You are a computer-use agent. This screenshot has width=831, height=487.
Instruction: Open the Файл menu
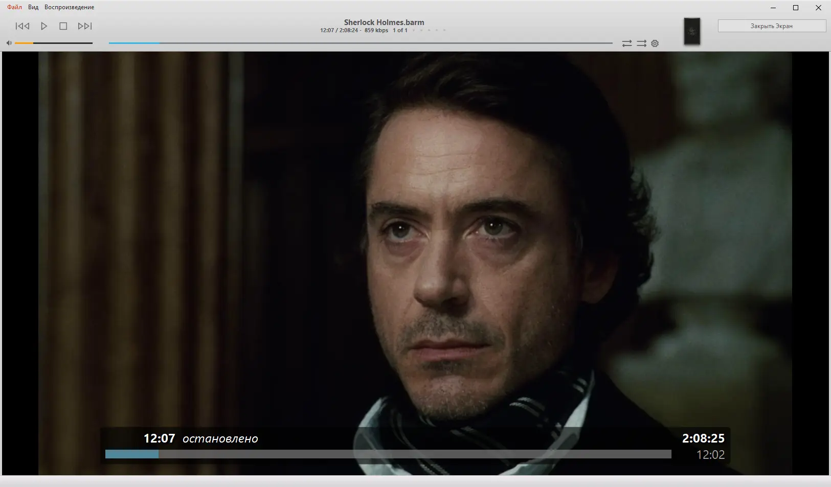pyautogui.click(x=14, y=7)
